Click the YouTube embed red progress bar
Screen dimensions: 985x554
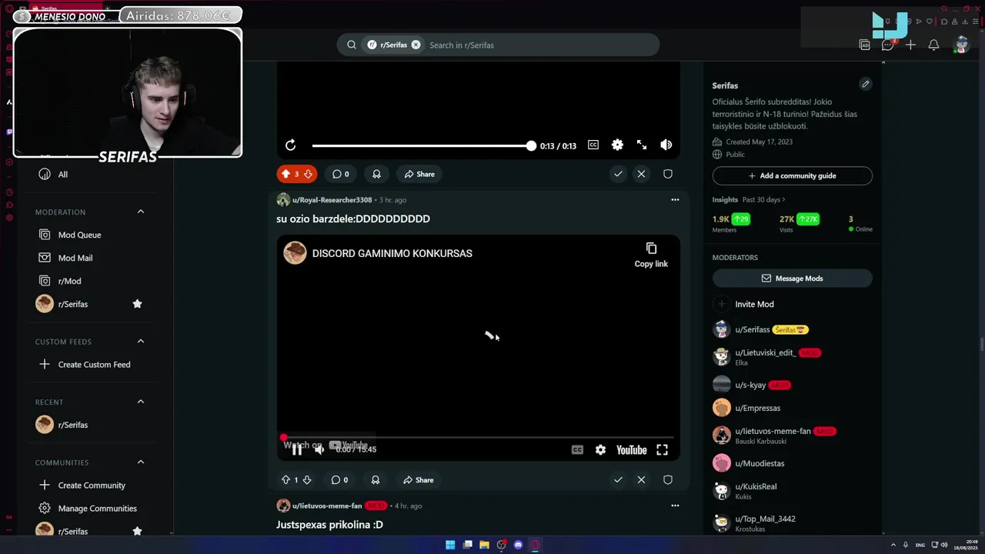pyautogui.click(x=478, y=437)
